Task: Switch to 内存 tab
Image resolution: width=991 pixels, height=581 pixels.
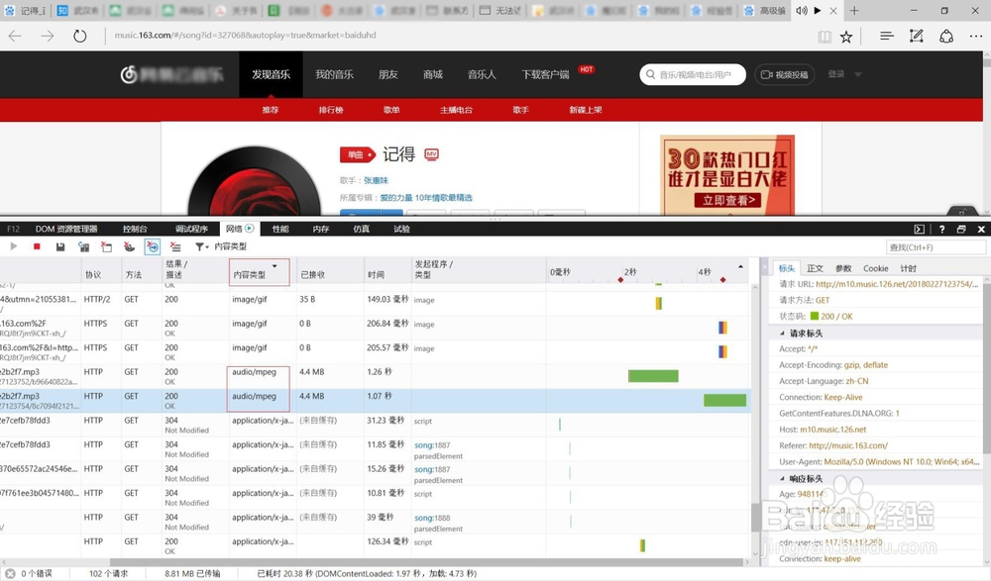Action: pos(321,229)
